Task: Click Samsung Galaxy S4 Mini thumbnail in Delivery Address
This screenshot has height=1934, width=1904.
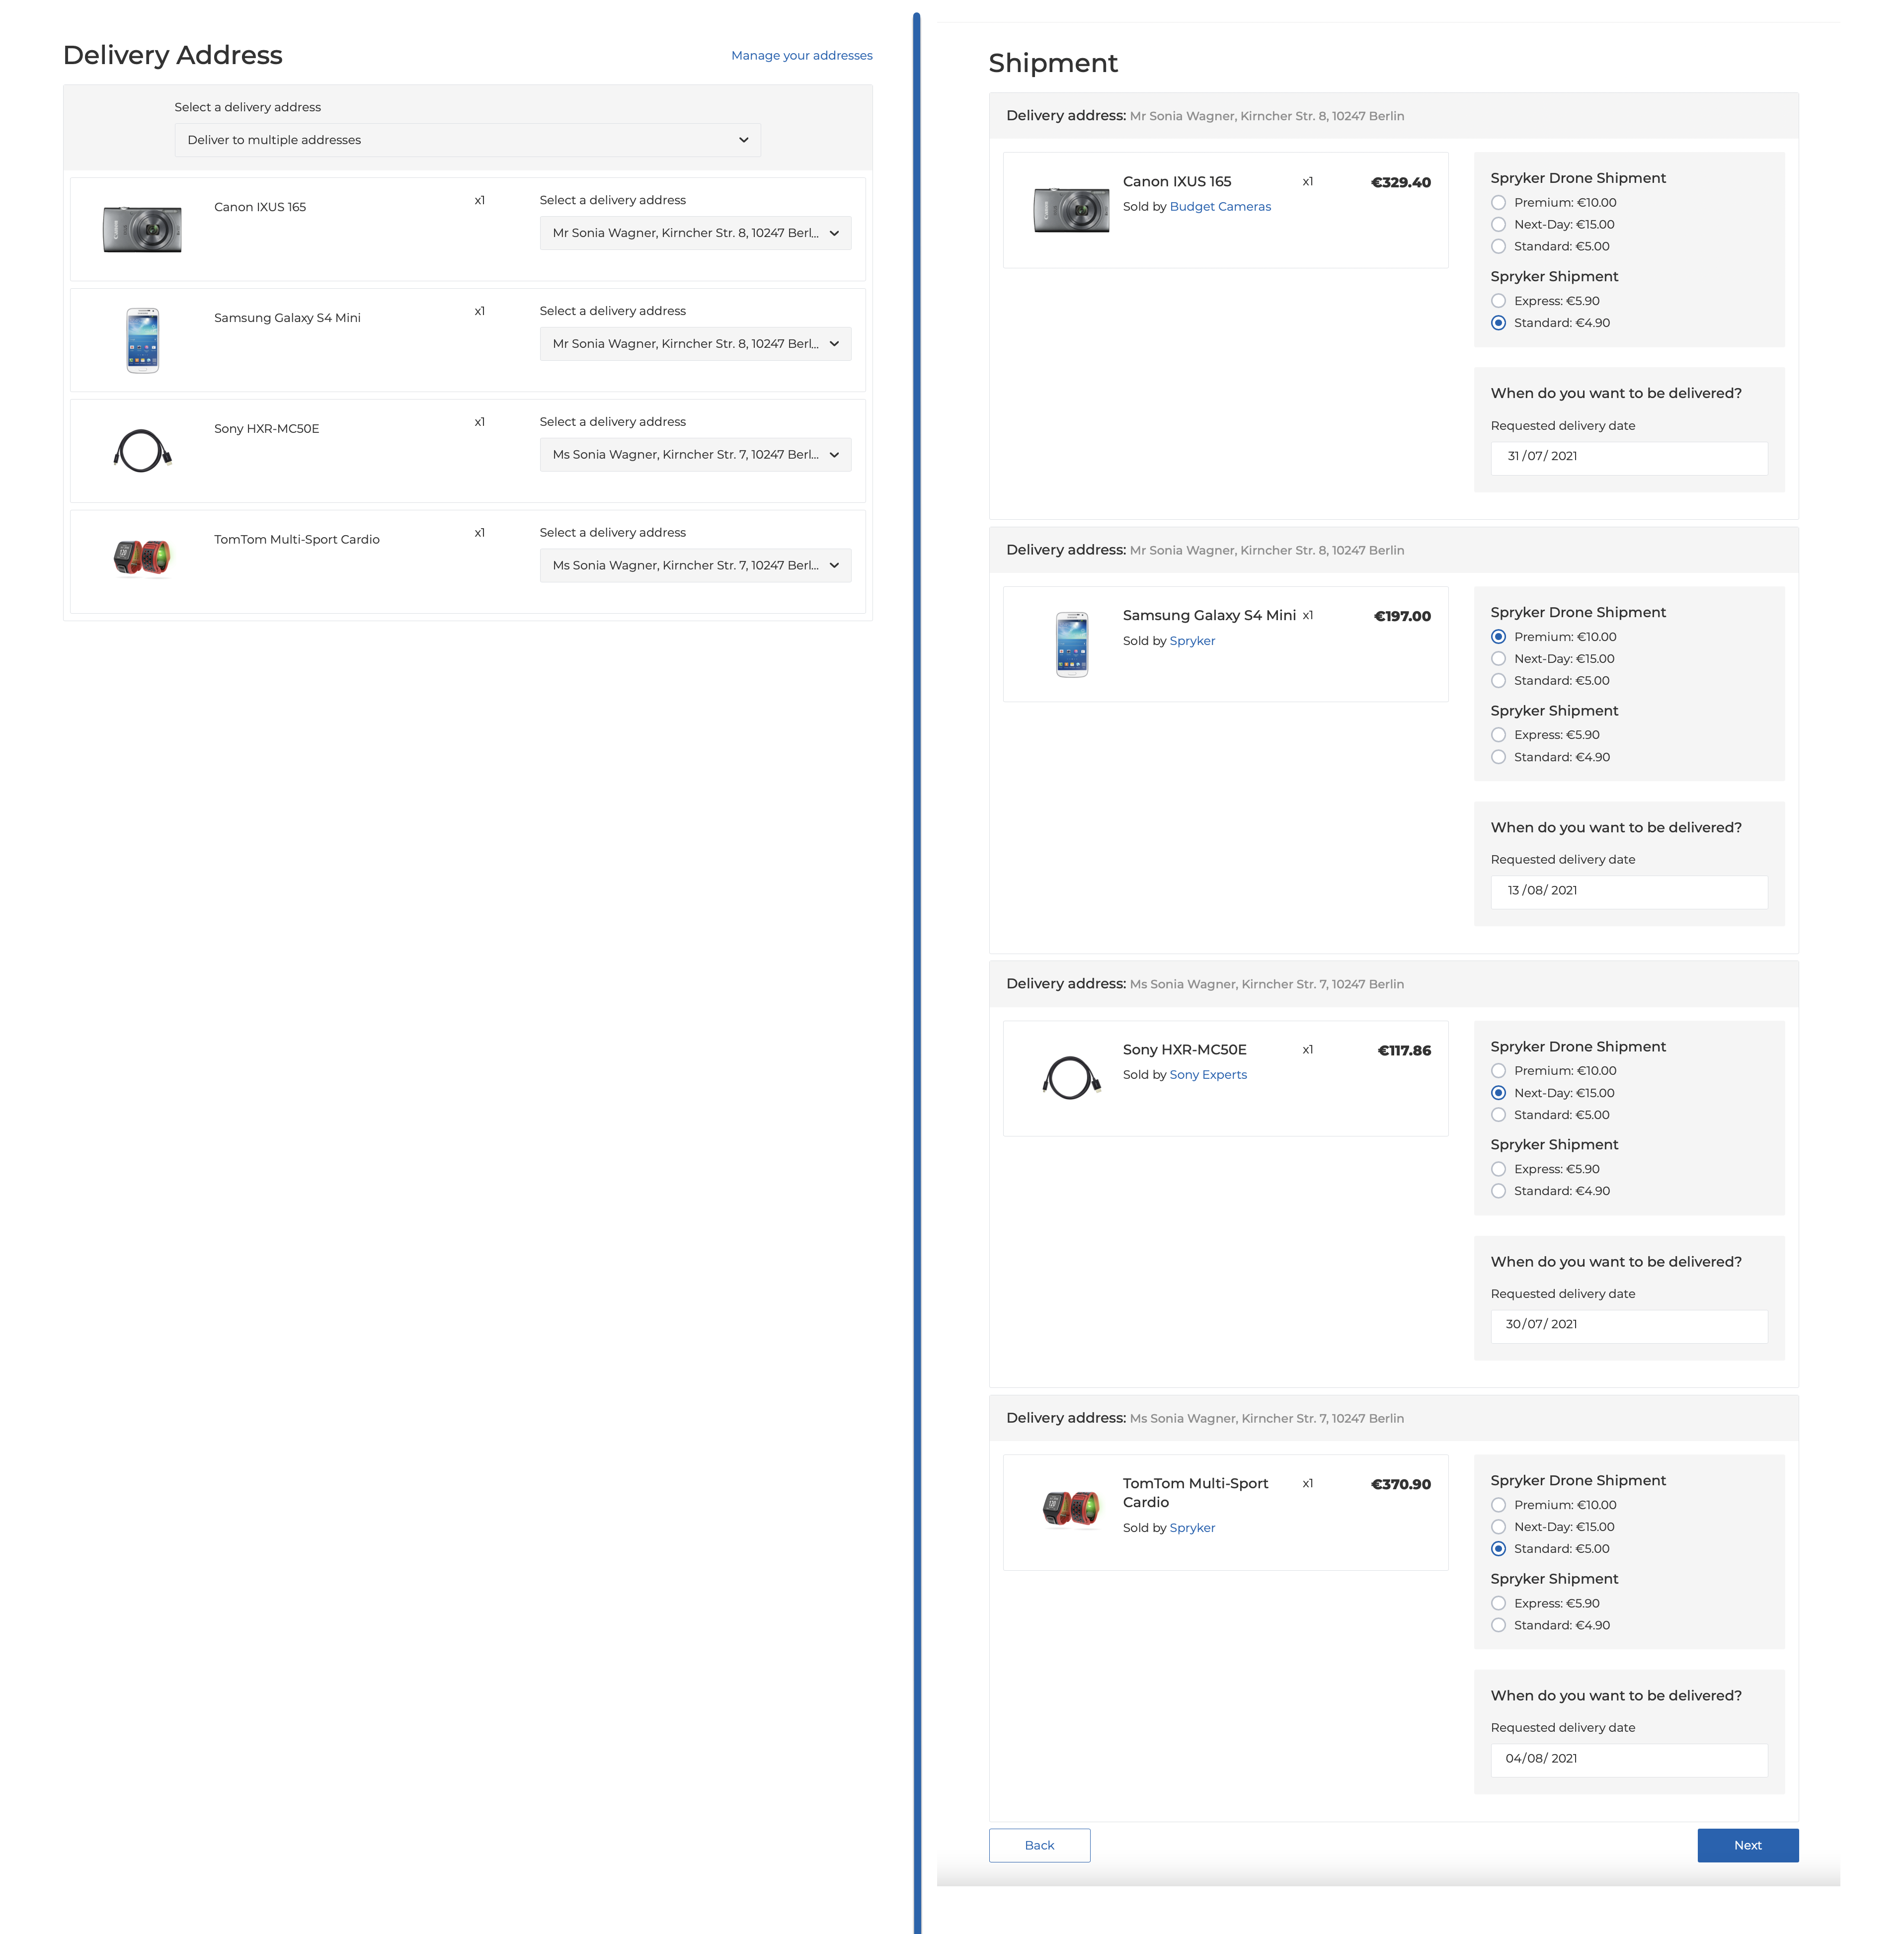Action: pos(142,341)
